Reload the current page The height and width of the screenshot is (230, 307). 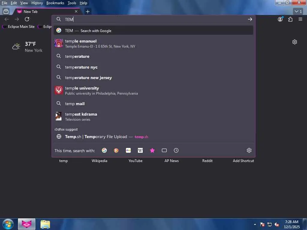(27, 19)
